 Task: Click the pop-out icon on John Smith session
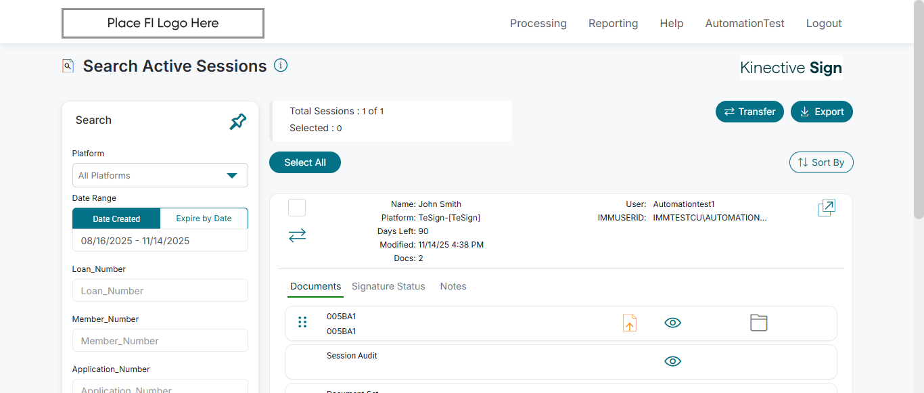[826, 208]
